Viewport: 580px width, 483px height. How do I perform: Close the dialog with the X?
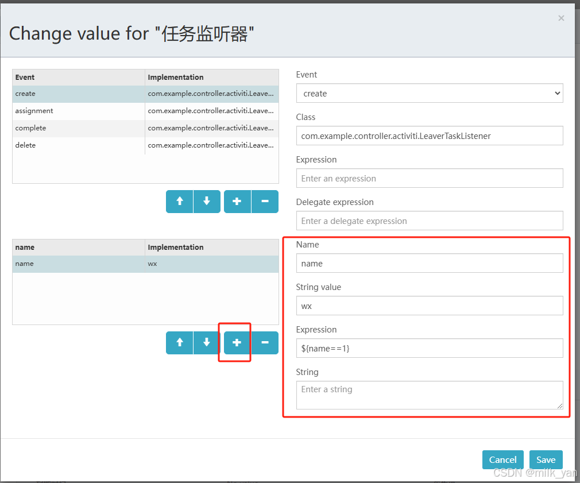point(561,18)
